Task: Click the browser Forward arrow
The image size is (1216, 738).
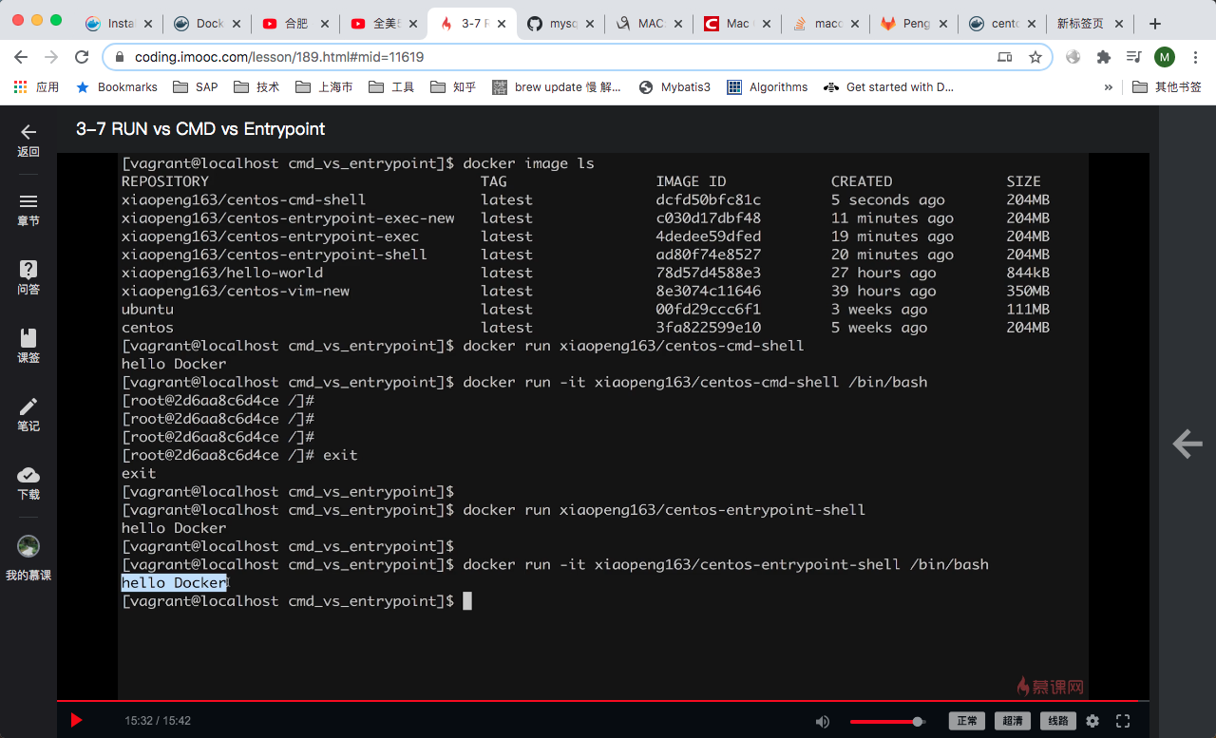Action: (x=51, y=57)
